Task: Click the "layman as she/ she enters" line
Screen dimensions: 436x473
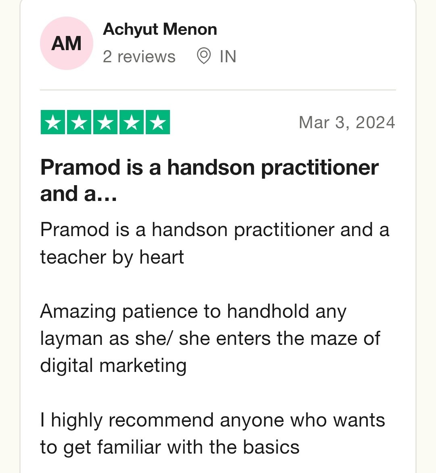Action: tap(210, 338)
